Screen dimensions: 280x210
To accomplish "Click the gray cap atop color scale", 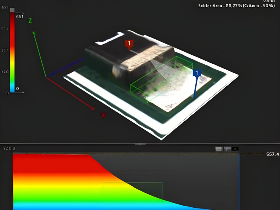I will pyautogui.click(x=12, y=10).
